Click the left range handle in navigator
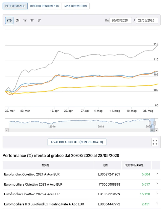The width and height of the screenshot is (162, 211). coord(150,123)
